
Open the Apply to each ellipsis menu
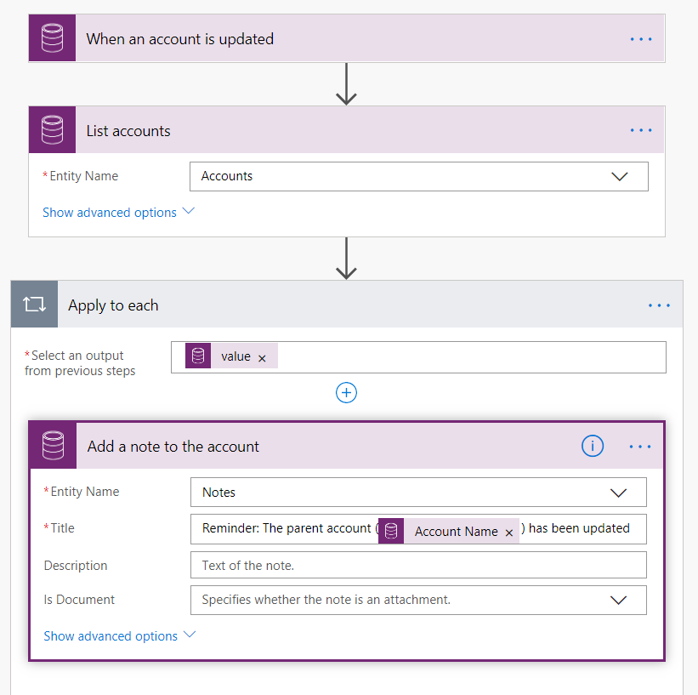(659, 305)
